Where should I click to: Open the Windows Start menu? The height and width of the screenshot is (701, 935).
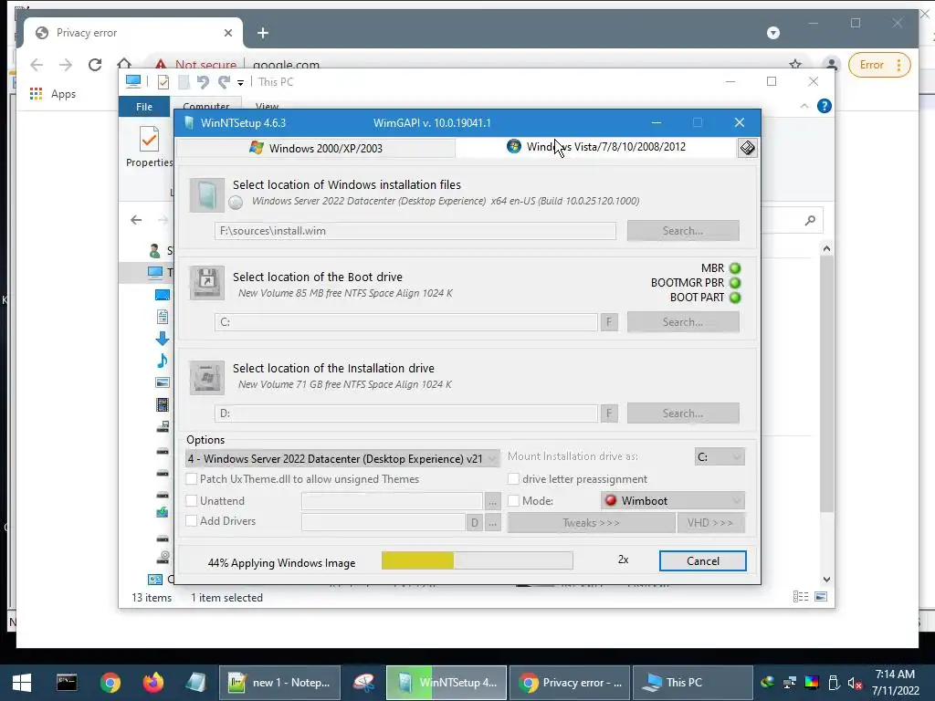pyautogui.click(x=22, y=682)
